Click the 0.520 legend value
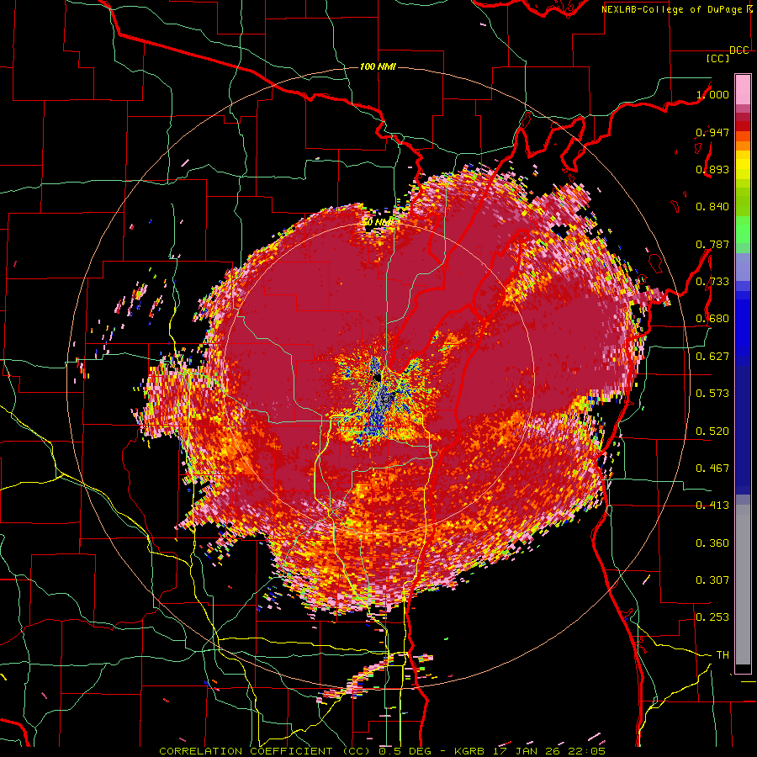Image resolution: width=757 pixels, height=757 pixels. pyautogui.click(x=712, y=431)
